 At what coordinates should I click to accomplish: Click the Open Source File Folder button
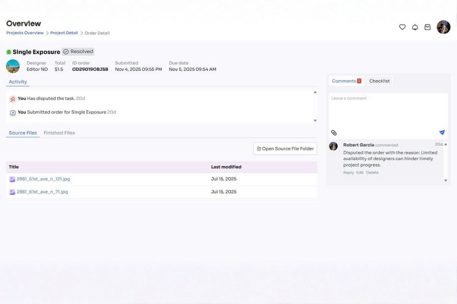tap(285, 148)
